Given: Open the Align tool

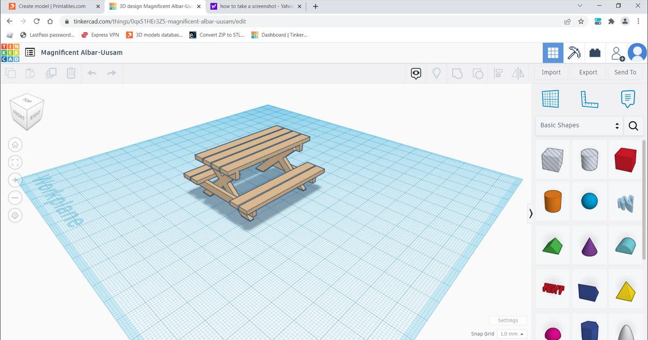Looking at the screenshot, I should pyautogui.click(x=497, y=73).
